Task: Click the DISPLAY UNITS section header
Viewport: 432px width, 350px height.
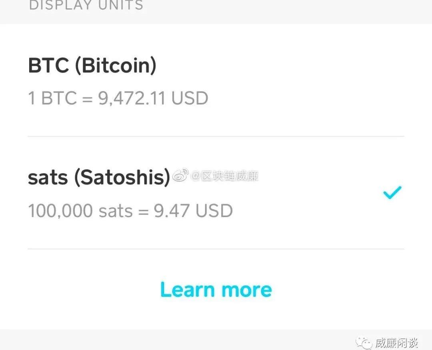Action: click(86, 6)
